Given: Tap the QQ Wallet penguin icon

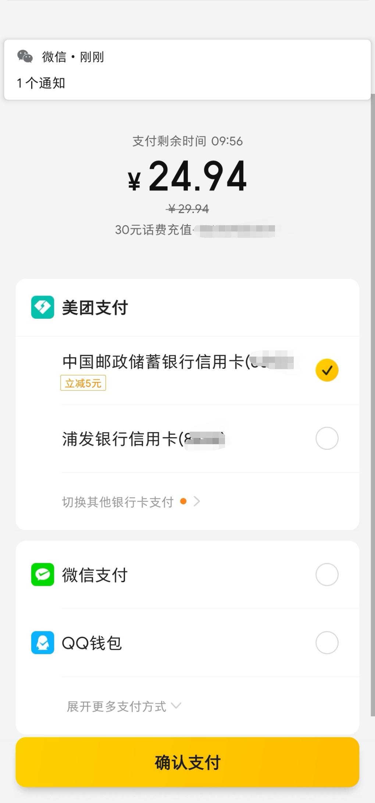Looking at the screenshot, I should (43, 643).
